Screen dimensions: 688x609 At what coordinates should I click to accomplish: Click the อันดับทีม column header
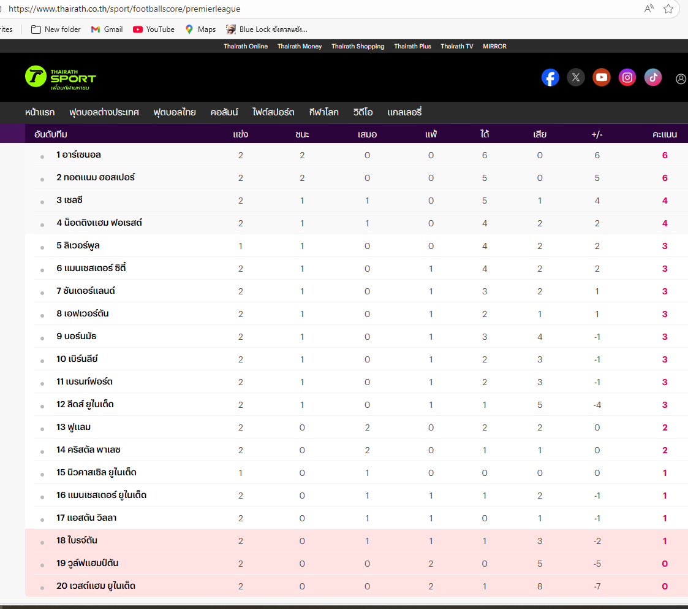coord(51,134)
